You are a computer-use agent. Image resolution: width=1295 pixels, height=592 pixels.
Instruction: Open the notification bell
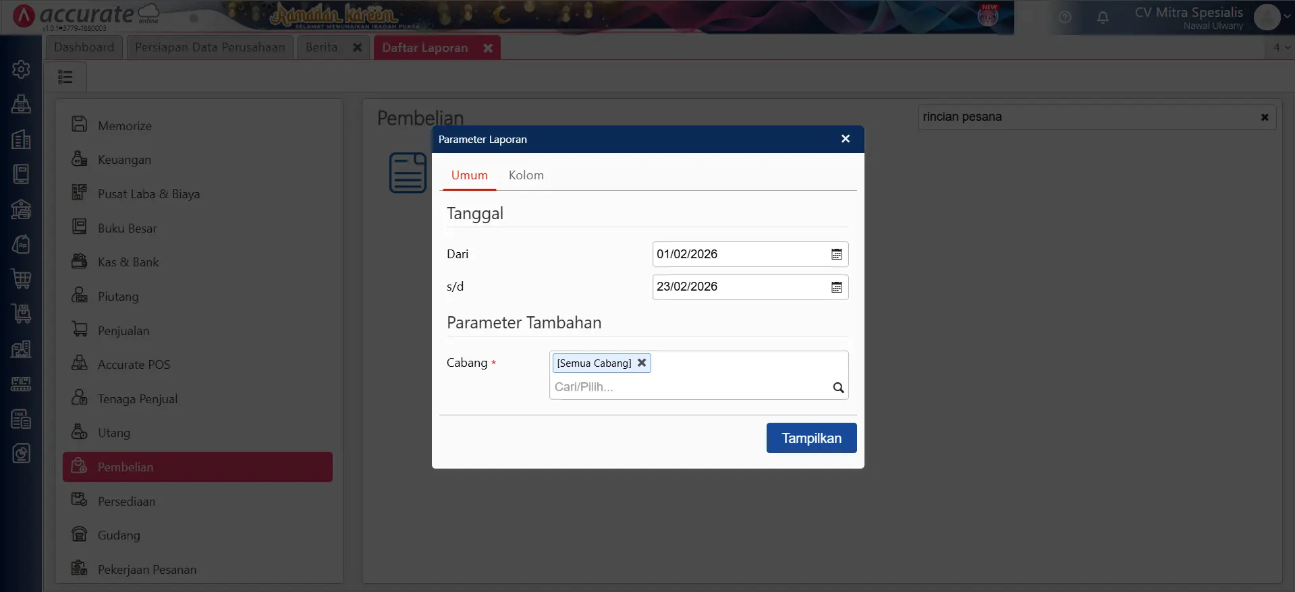click(1103, 18)
